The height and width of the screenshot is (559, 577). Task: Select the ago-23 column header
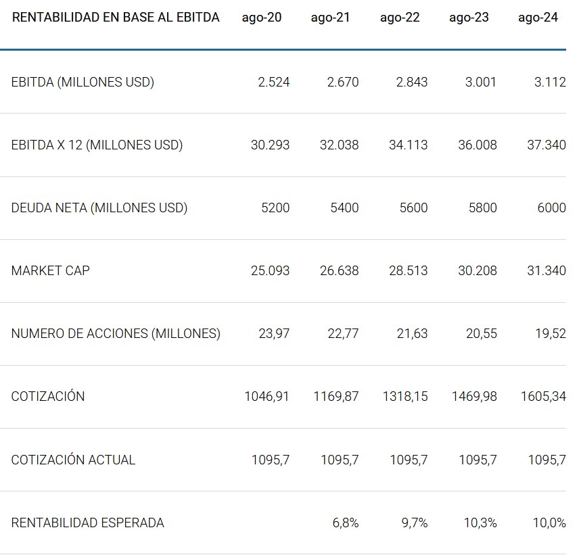(469, 18)
